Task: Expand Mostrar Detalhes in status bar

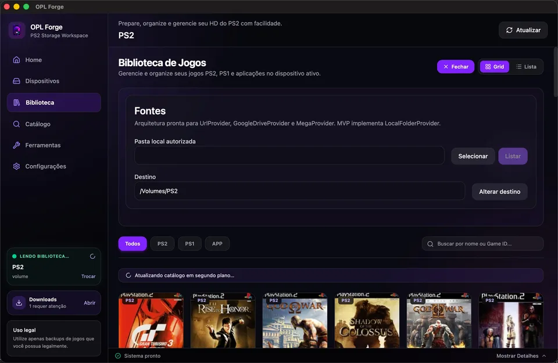Action: [521, 355]
